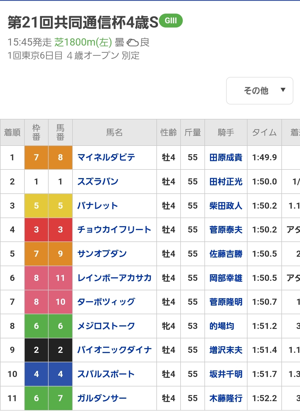Click the race title 第21回共同通信杯4歳S
This screenshot has height=412, width=300.
(x=83, y=22)
